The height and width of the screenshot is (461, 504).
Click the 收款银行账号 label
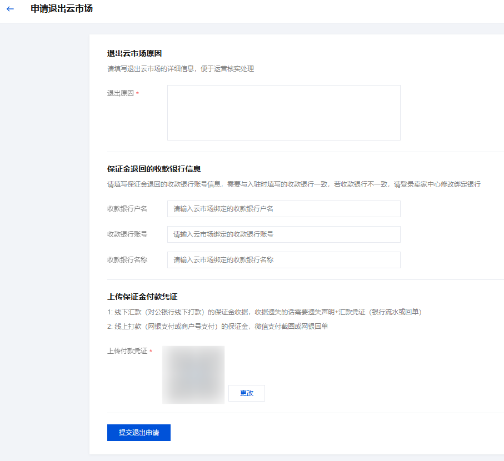[x=127, y=234]
